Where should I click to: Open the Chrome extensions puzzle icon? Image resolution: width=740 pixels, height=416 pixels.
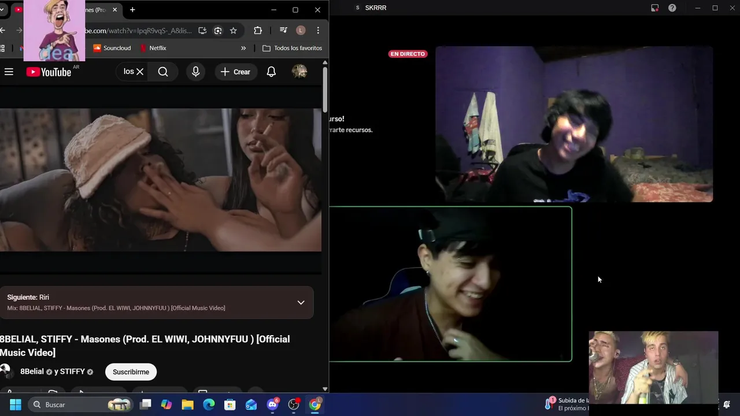tap(258, 31)
